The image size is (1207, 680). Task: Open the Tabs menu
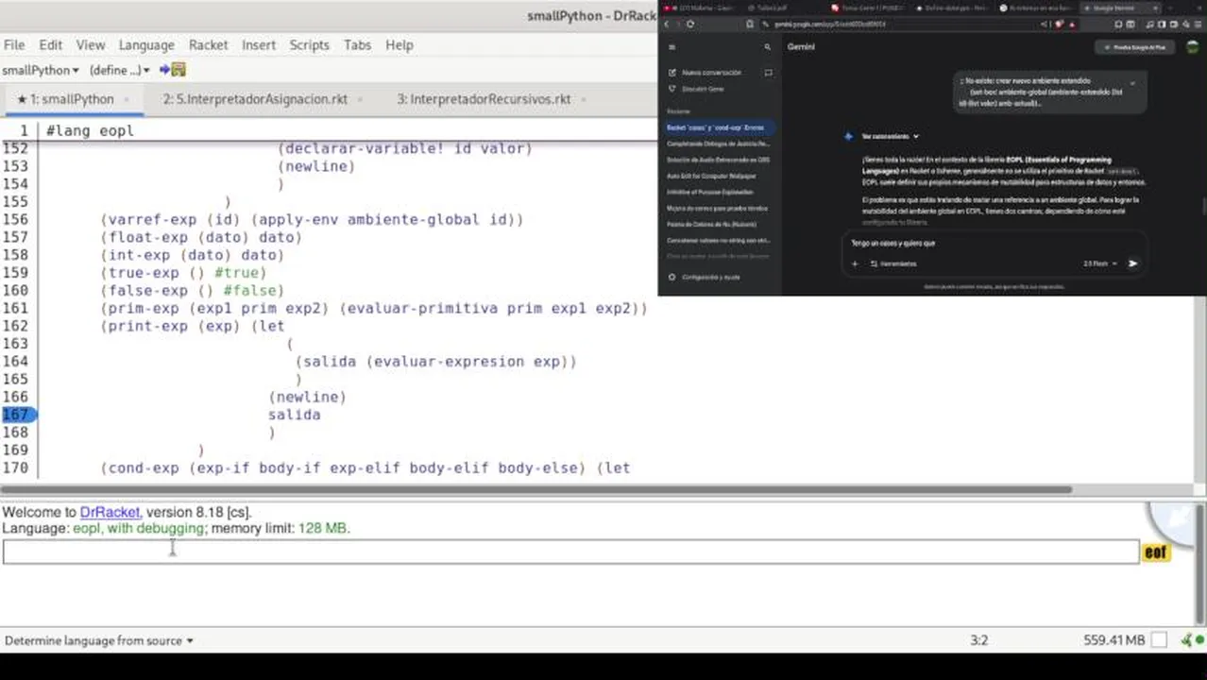(x=357, y=44)
